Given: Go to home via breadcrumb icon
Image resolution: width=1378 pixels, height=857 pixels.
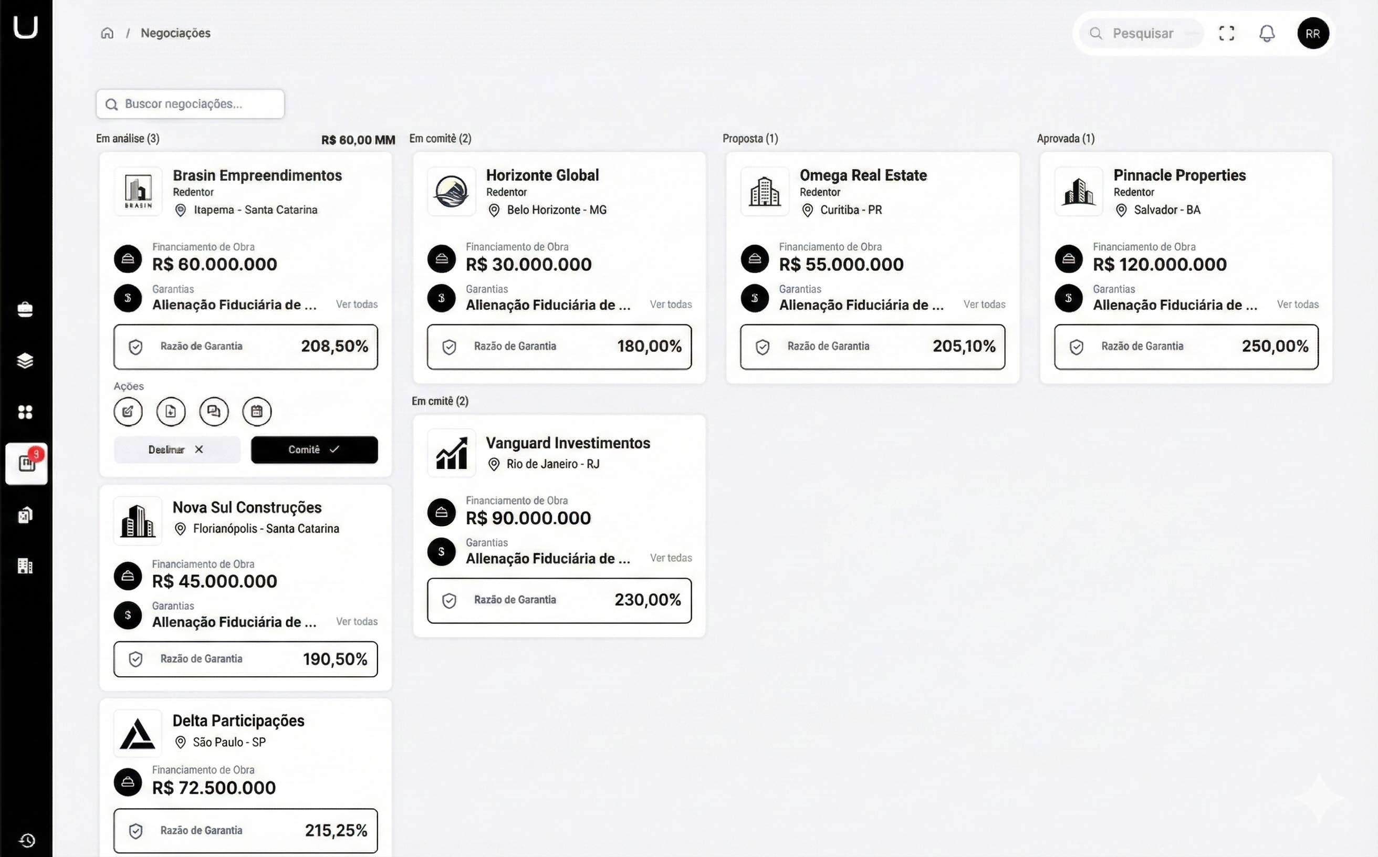Looking at the screenshot, I should [107, 34].
